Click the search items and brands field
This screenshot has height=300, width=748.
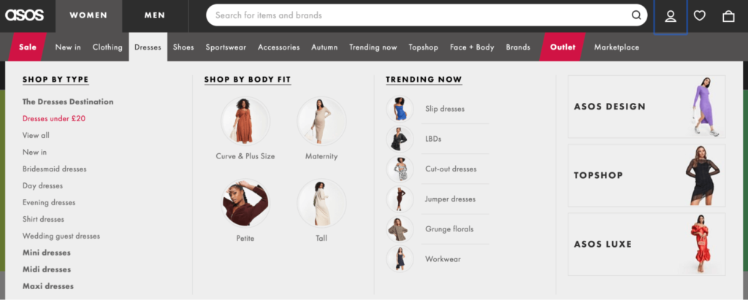pos(416,15)
